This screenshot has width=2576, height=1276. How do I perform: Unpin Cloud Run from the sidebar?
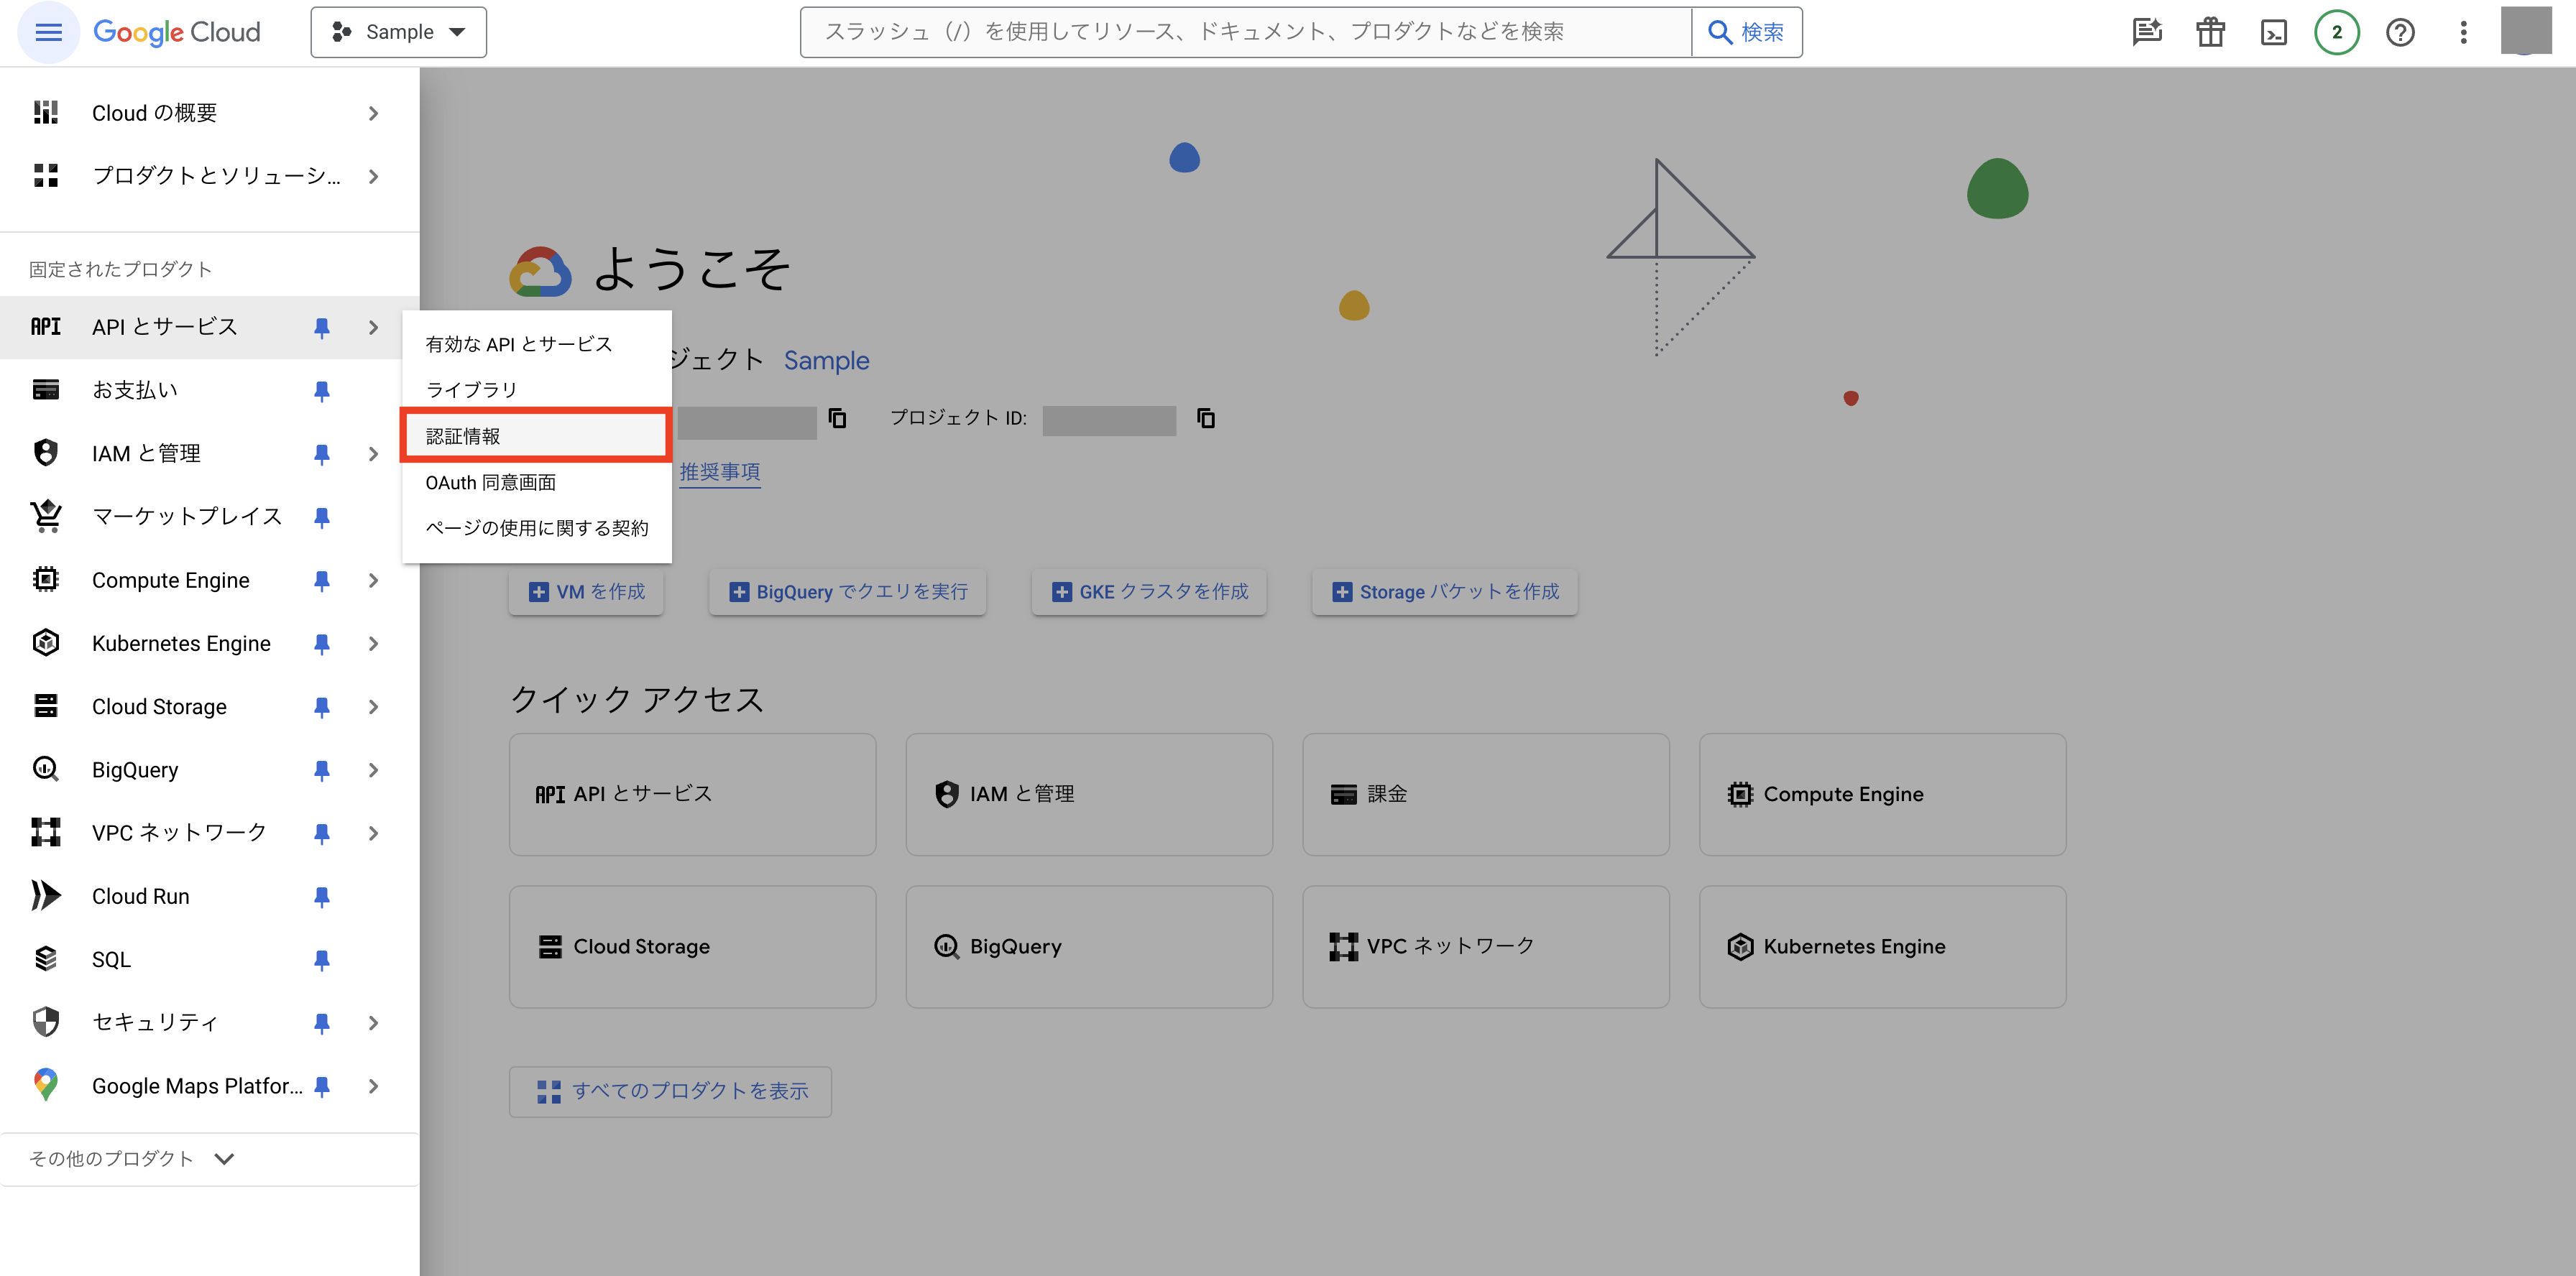(x=322, y=897)
